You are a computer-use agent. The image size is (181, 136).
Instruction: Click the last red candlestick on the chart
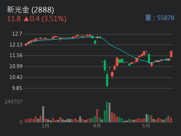pyautogui.click(x=171, y=54)
